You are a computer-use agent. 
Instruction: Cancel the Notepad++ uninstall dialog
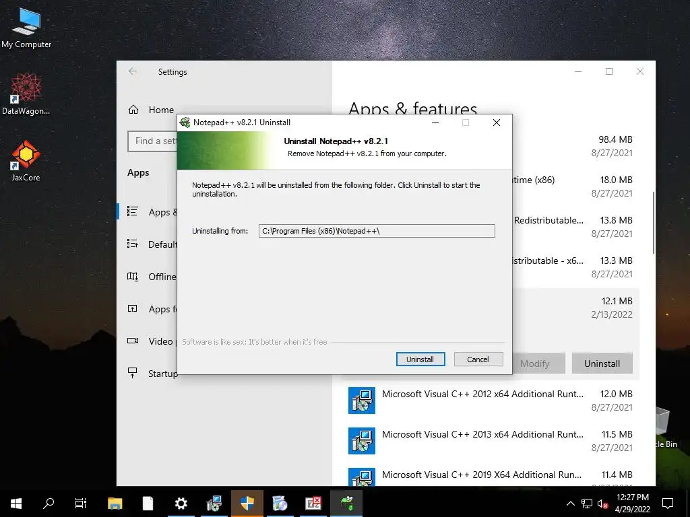tap(478, 359)
